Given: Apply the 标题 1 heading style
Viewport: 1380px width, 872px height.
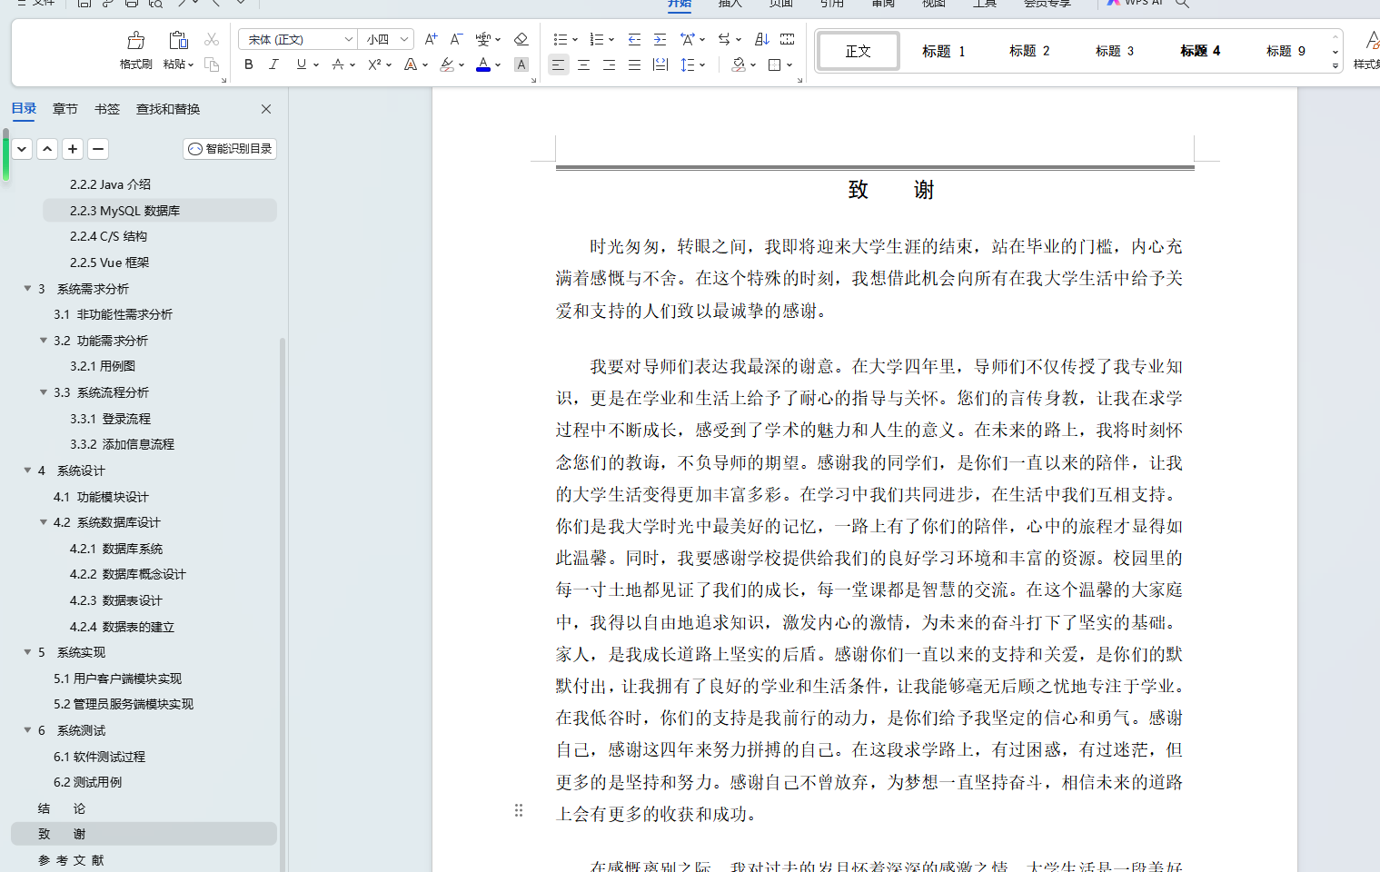Looking at the screenshot, I should tap(942, 50).
